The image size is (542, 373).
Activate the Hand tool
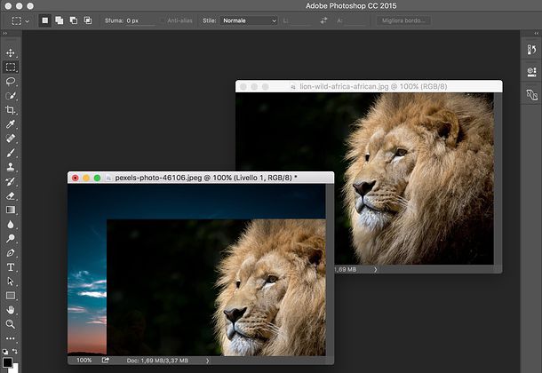click(11, 309)
